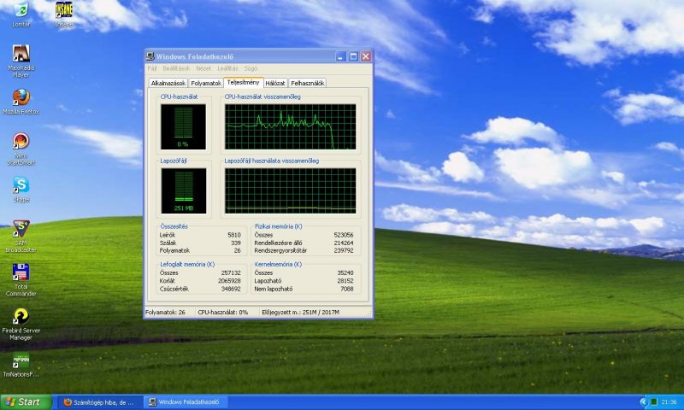This screenshot has width=684, height=410.
Task: Expand hidden tray icons with the arrow
Action: [644, 401]
